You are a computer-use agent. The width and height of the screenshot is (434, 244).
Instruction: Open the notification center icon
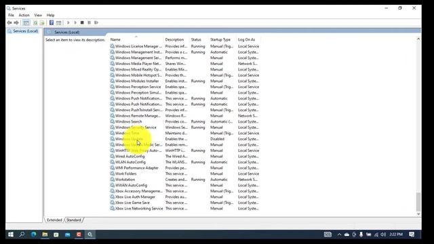(x=412, y=235)
